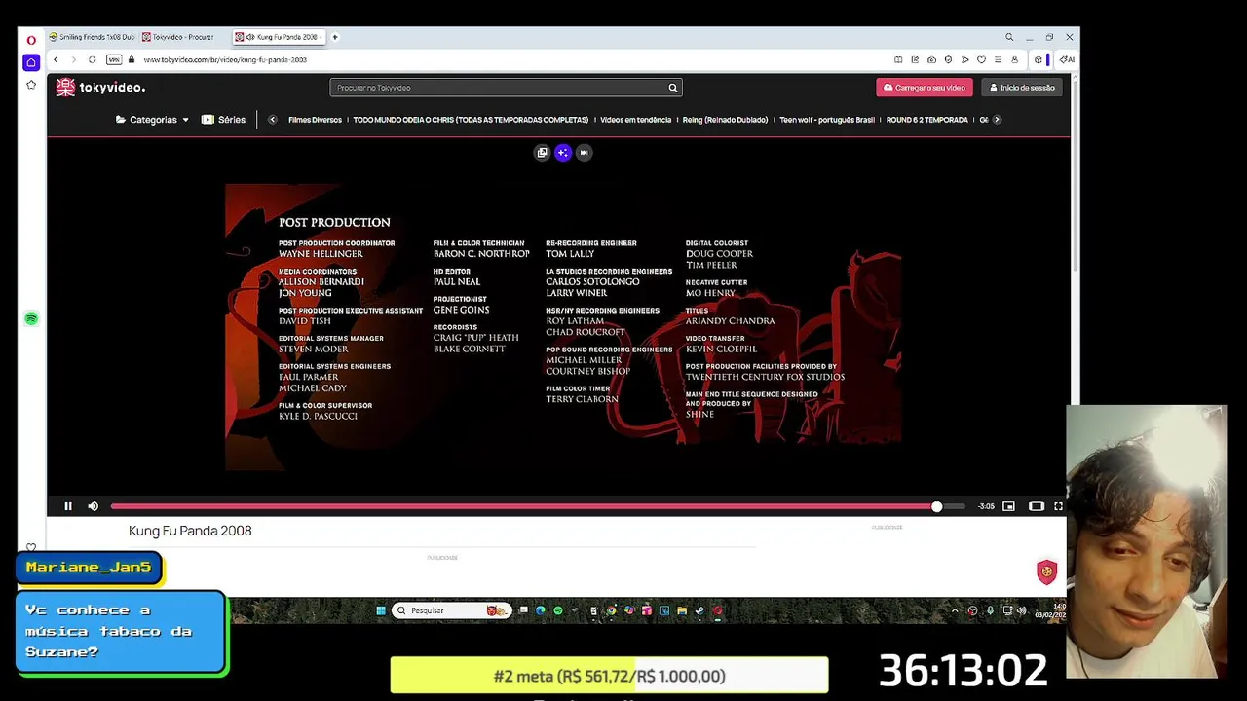Click Início de sessão button
The image size is (1247, 701).
(1022, 88)
